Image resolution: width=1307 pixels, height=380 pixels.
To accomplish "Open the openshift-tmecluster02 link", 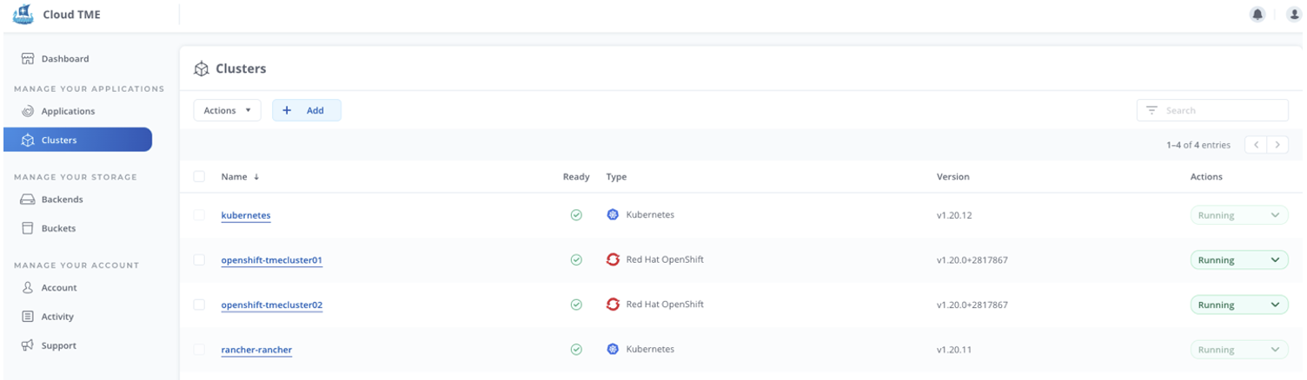I will [x=272, y=305].
